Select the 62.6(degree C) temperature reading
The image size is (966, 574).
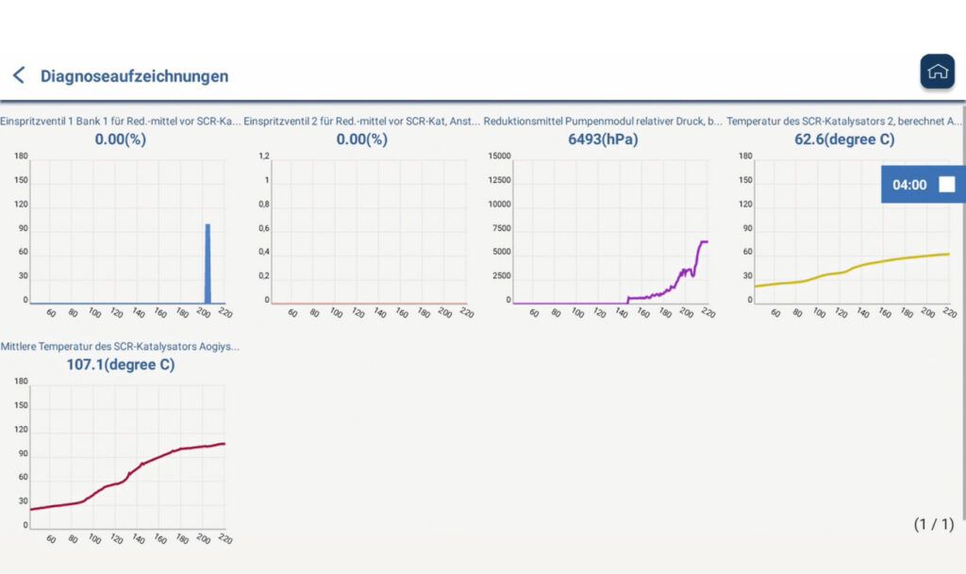click(x=844, y=139)
